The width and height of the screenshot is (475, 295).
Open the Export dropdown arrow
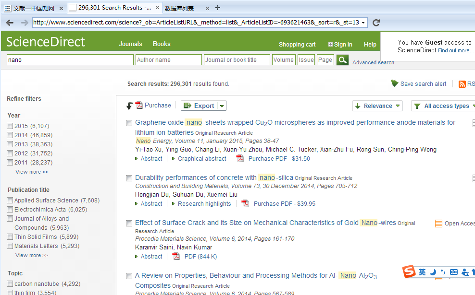tap(222, 106)
